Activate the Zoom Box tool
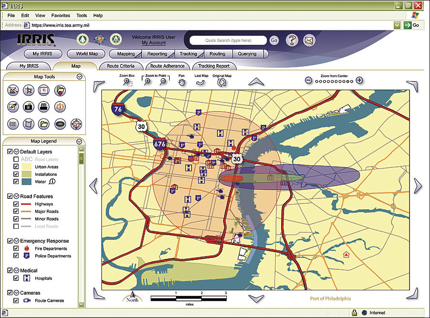 pos(127,82)
